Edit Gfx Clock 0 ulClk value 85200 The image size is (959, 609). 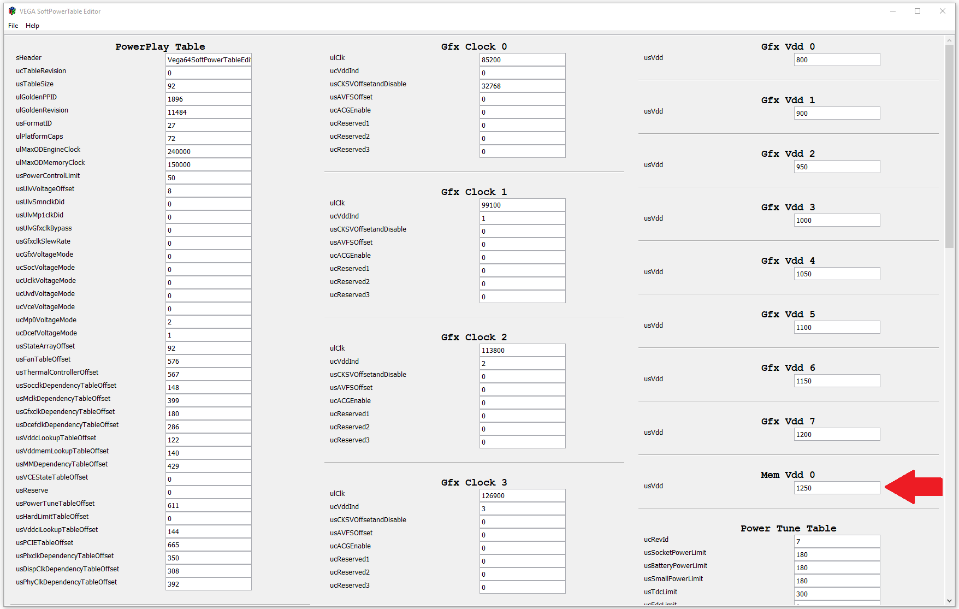(x=523, y=60)
